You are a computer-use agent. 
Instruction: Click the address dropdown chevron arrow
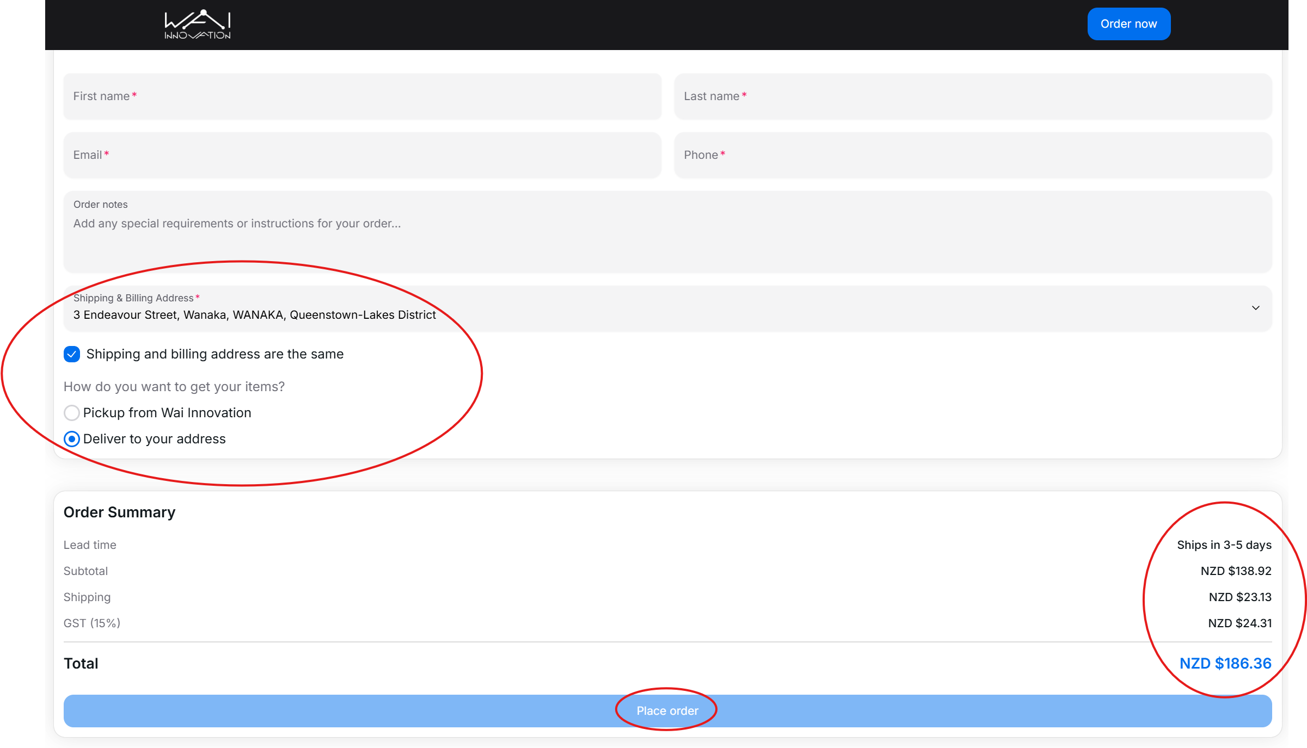coord(1255,308)
